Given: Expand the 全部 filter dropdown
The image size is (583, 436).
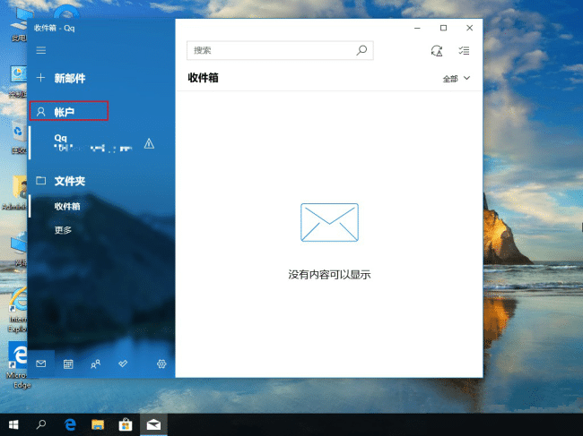Looking at the screenshot, I should 457,78.
